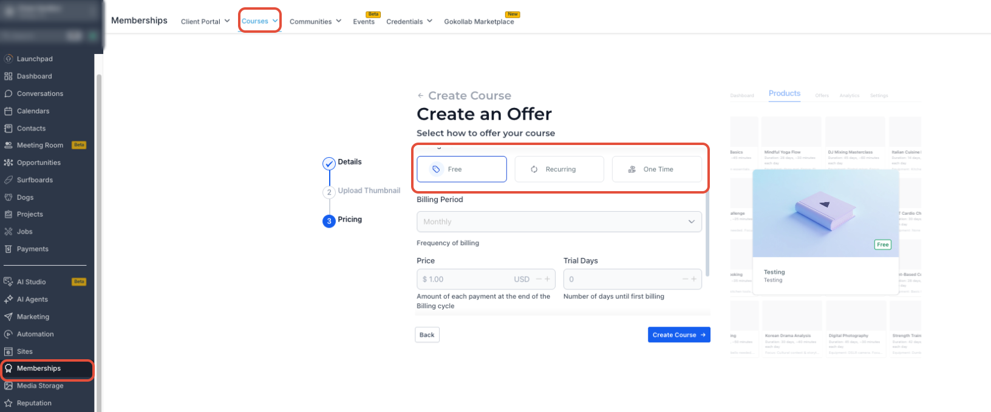This screenshot has height=412, width=991.
Task: Click the Mindful Yoga Flow course card
Action: tap(792, 144)
